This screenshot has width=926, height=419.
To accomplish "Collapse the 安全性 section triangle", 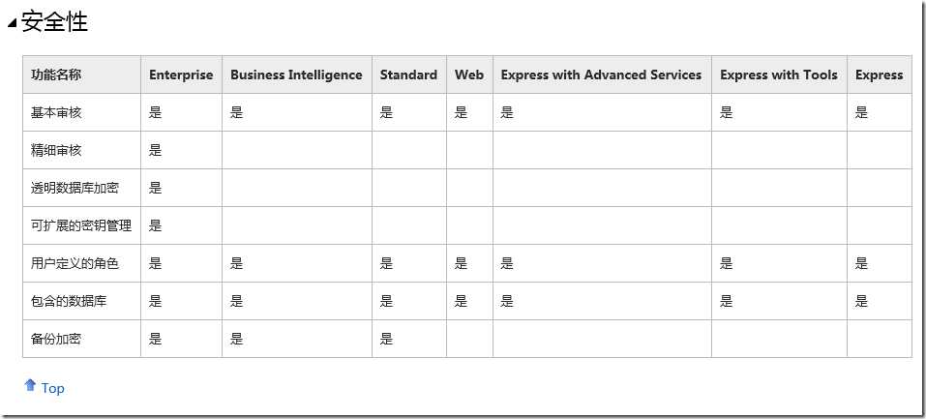I will click(x=12, y=24).
